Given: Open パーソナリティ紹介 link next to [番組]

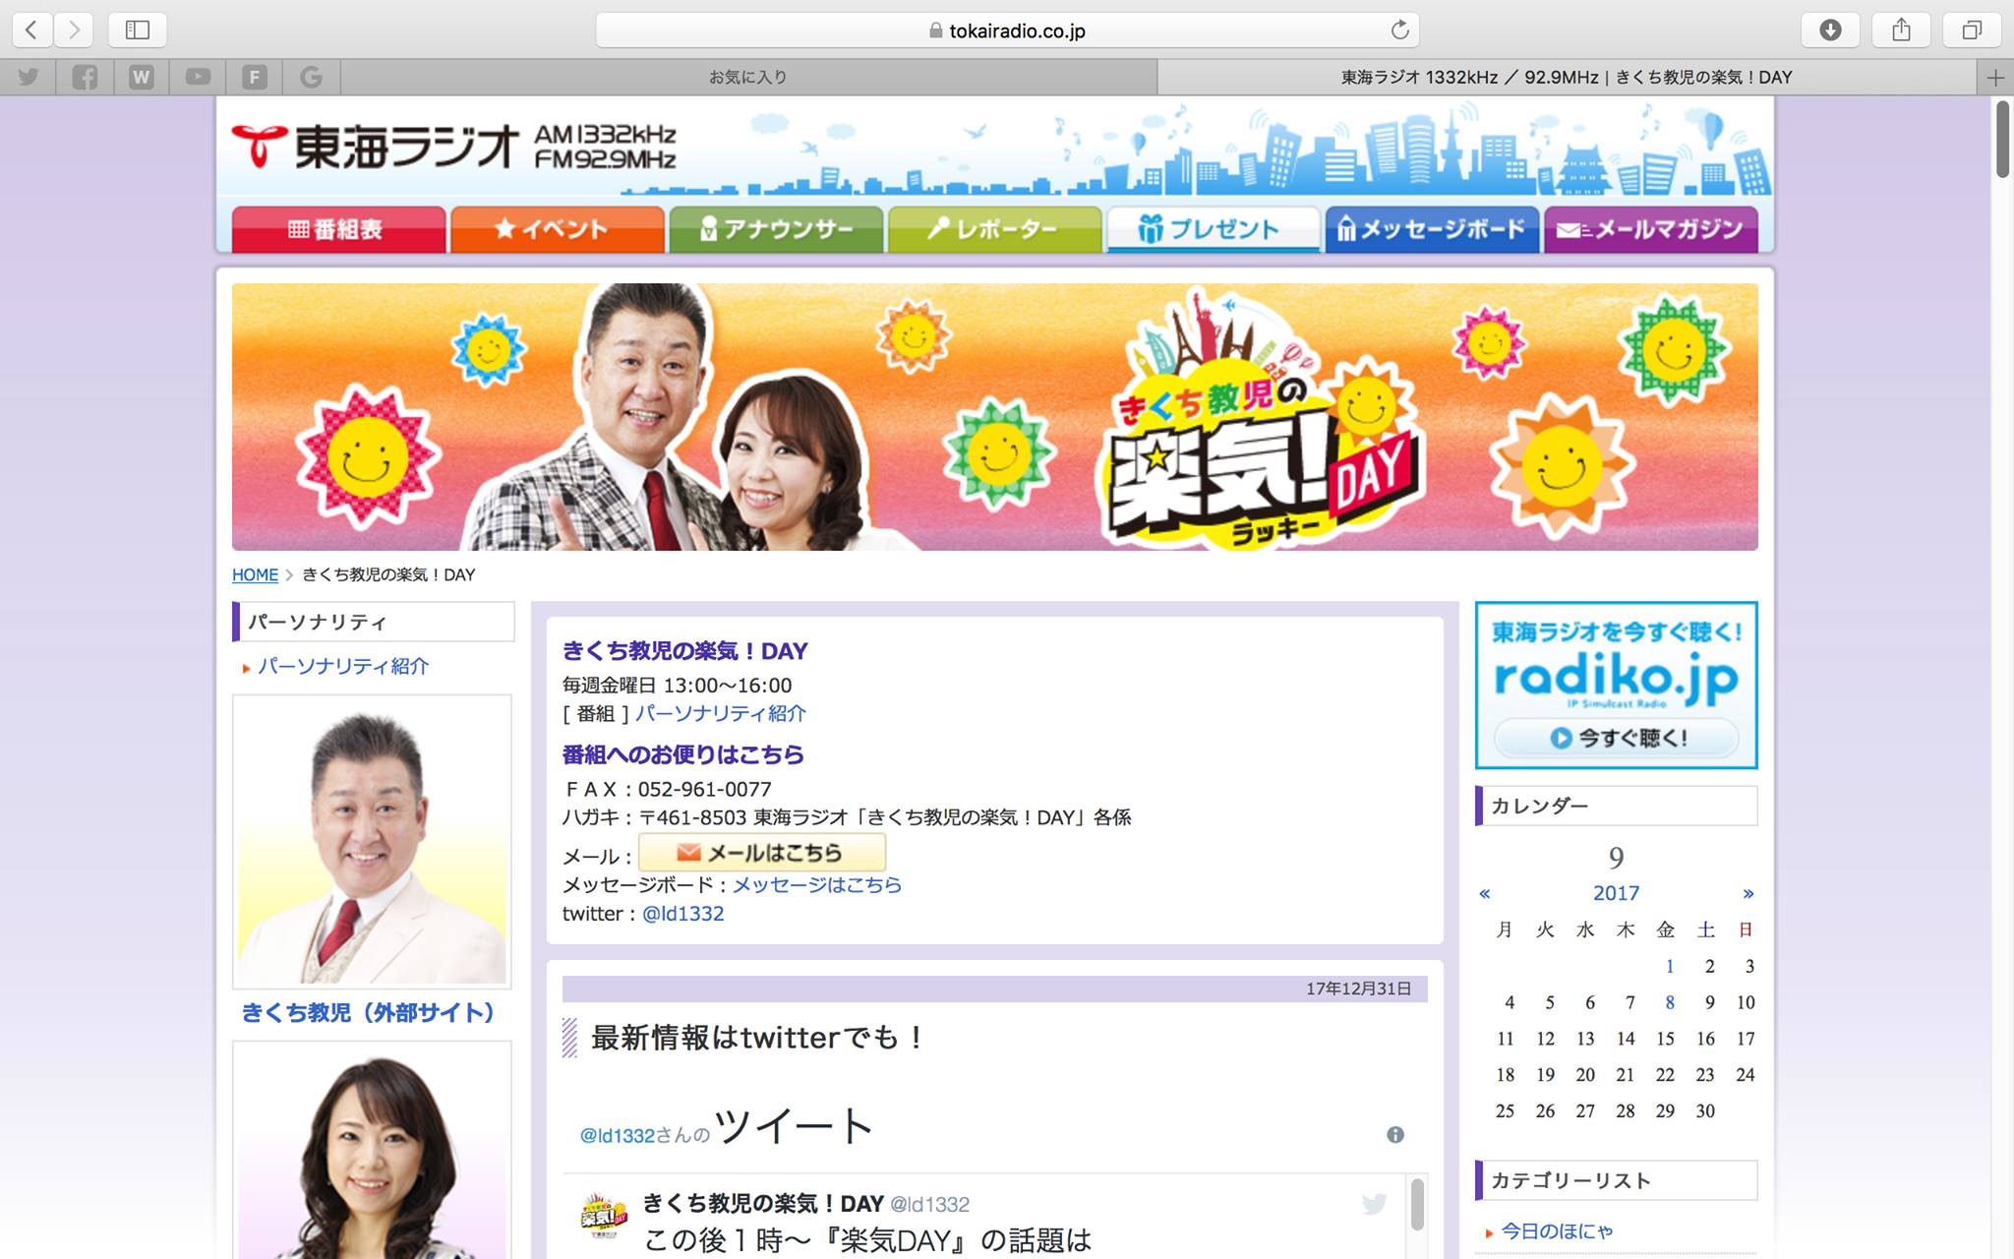Looking at the screenshot, I should coord(720,713).
